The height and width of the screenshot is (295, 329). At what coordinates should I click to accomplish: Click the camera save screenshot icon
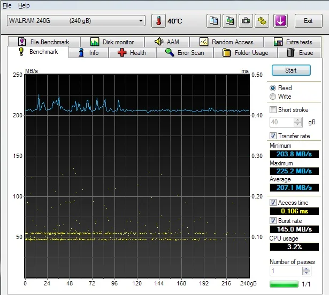[246, 21]
